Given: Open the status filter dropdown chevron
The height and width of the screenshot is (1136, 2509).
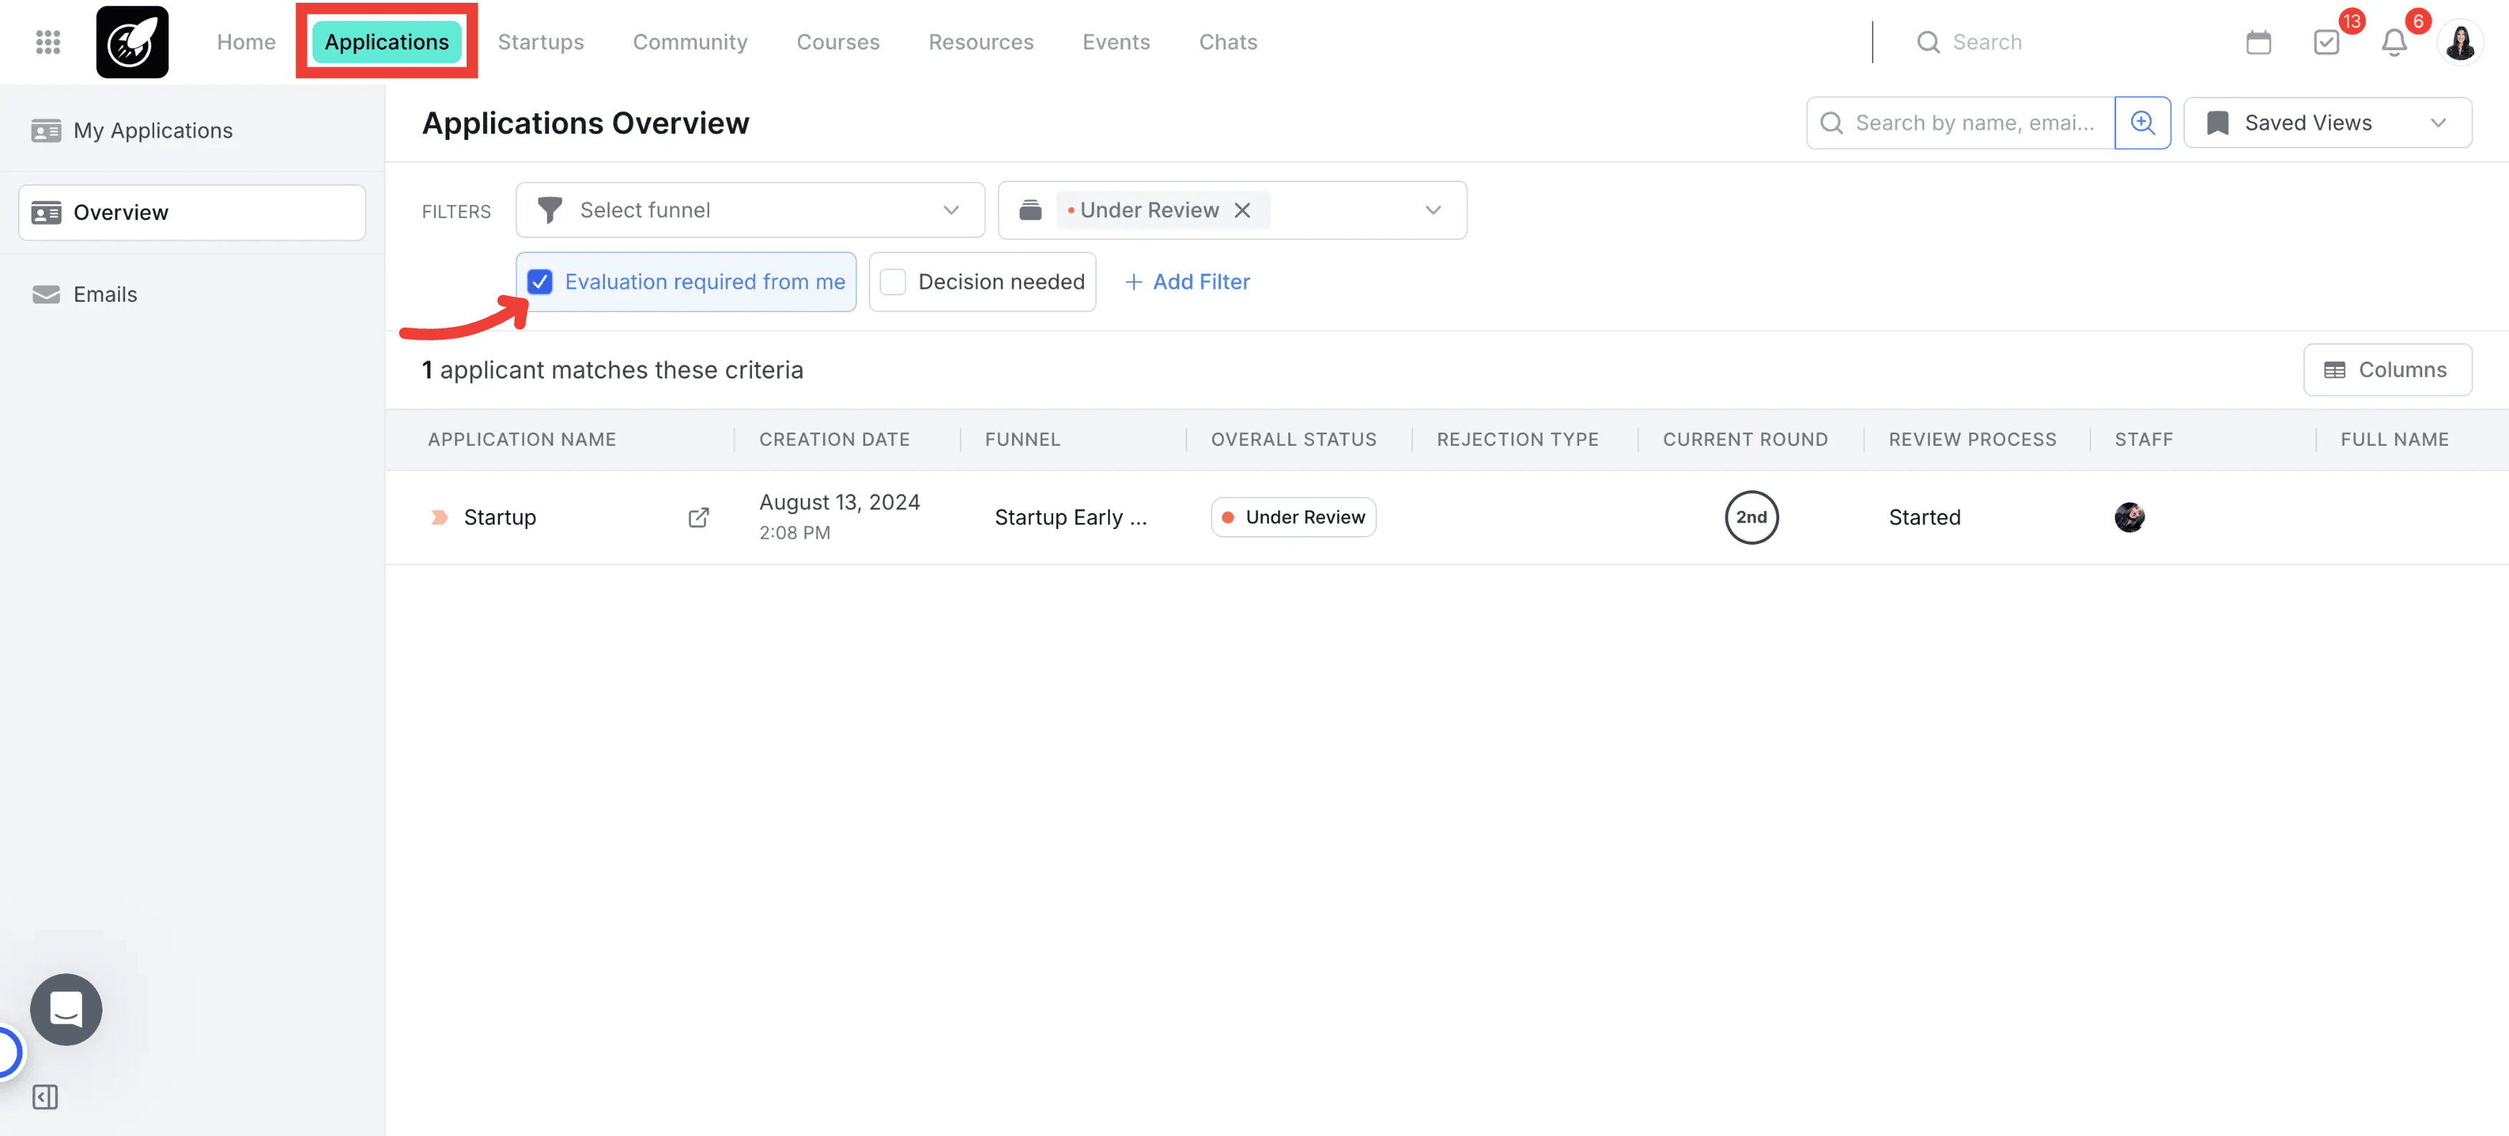Looking at the screenshot, I should pyautogui.click(x=1432, y=209).
